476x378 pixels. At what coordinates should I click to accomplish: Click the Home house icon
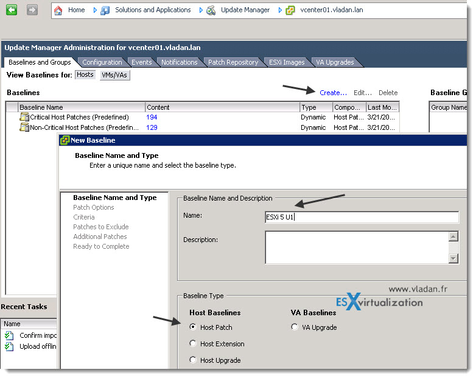[58, 10]
